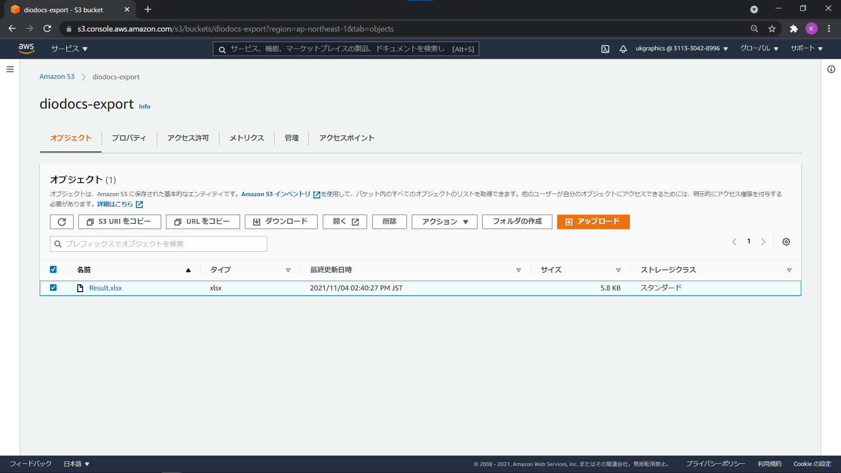
Task: Click フォルダの作成 to create a folder
Action: pyautogui.click(x=517, y=222)
